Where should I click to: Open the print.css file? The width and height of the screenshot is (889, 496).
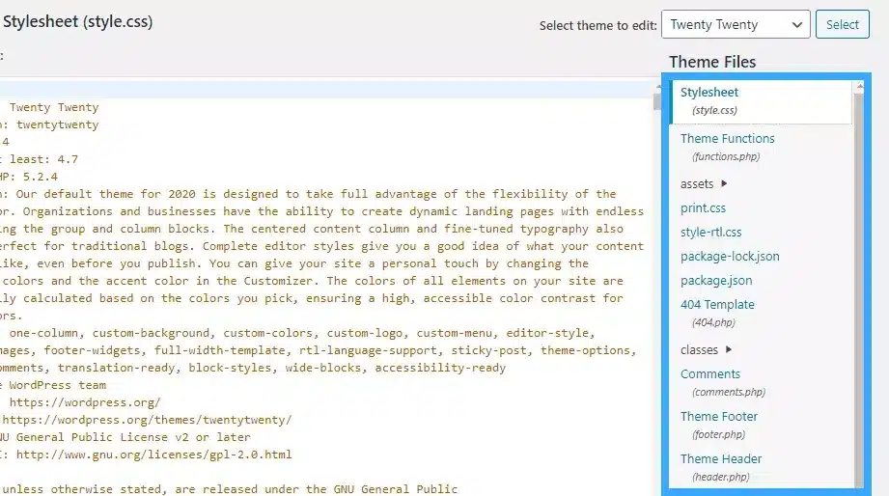(703, 208)
